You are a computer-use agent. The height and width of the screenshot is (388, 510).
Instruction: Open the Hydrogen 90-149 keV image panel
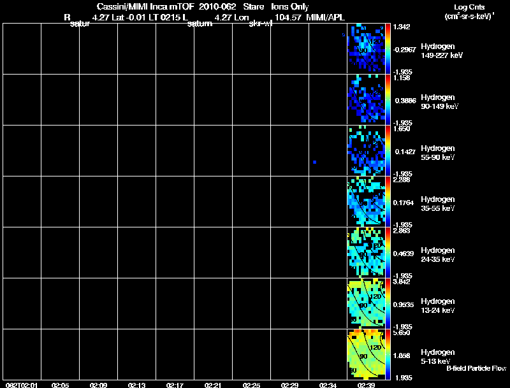coord(366,99)
